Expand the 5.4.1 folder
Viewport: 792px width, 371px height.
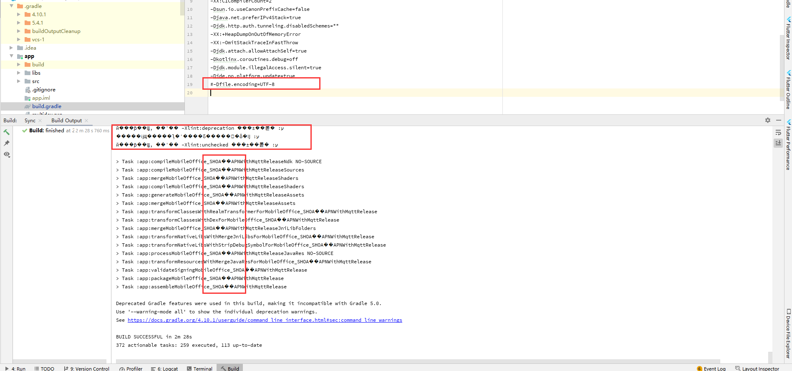coord(19,23)
